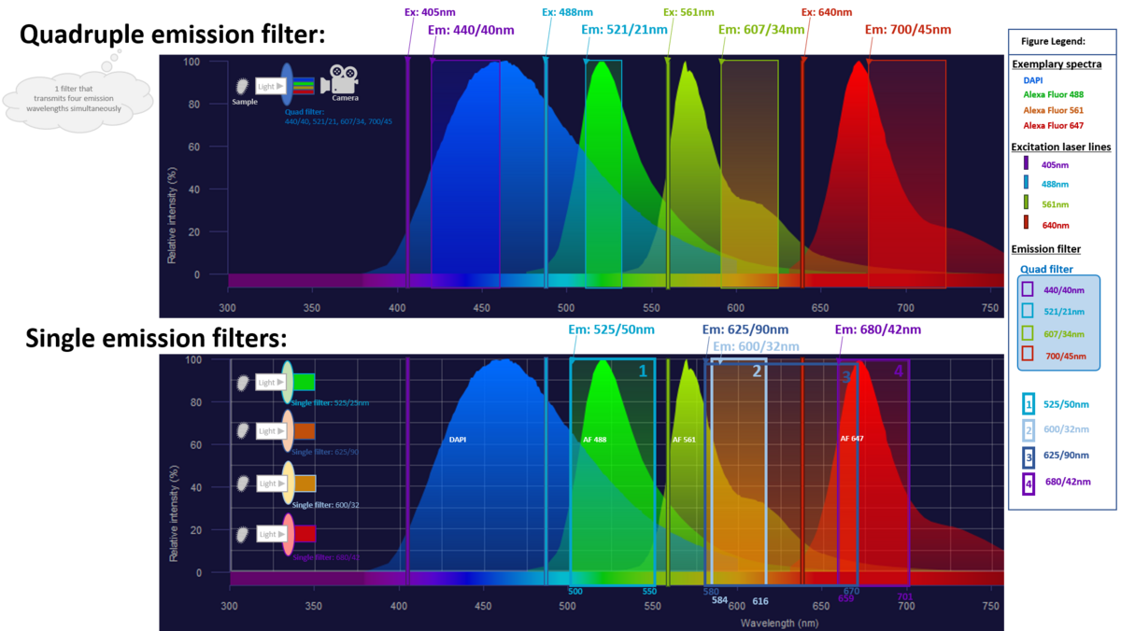Toggle the 521/21nm quad filter checkbox
This screenshot has height=631, width=1121.
(x=1028, y=312)
